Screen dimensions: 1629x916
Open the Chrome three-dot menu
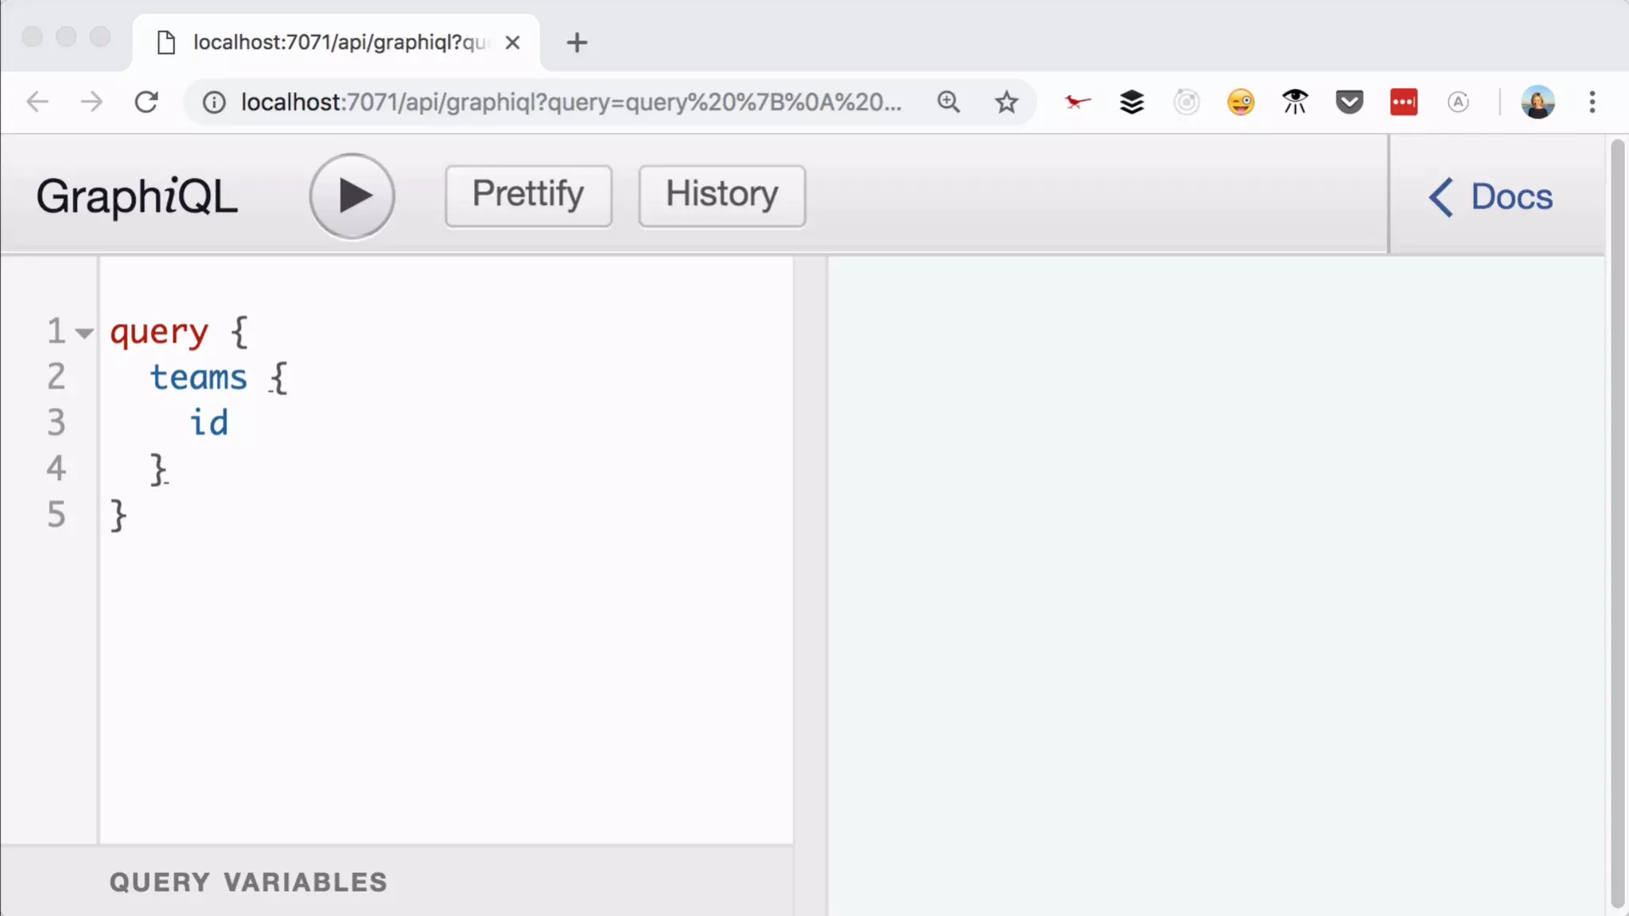coord(1592,102)
